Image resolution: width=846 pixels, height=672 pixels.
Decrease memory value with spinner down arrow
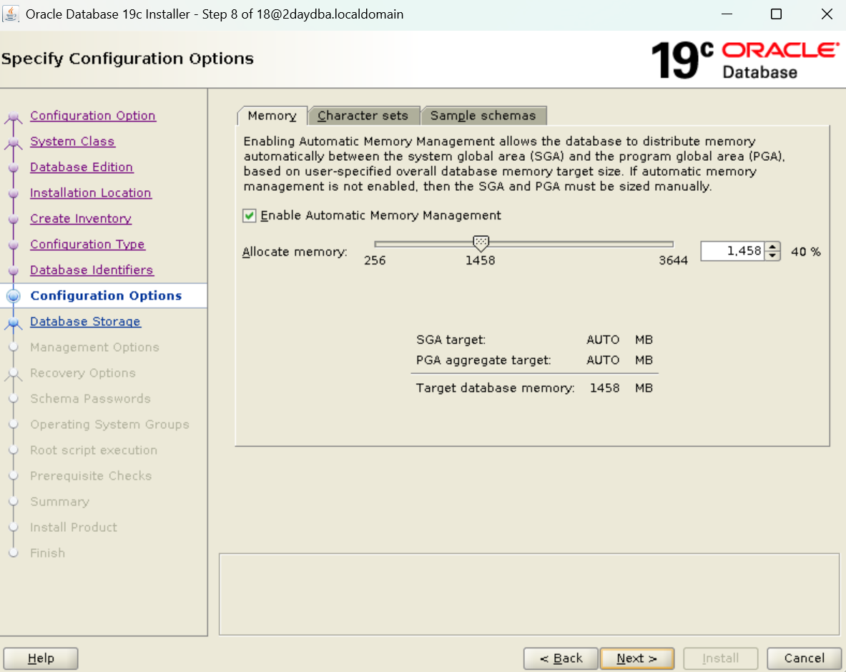tap(772, 256)
